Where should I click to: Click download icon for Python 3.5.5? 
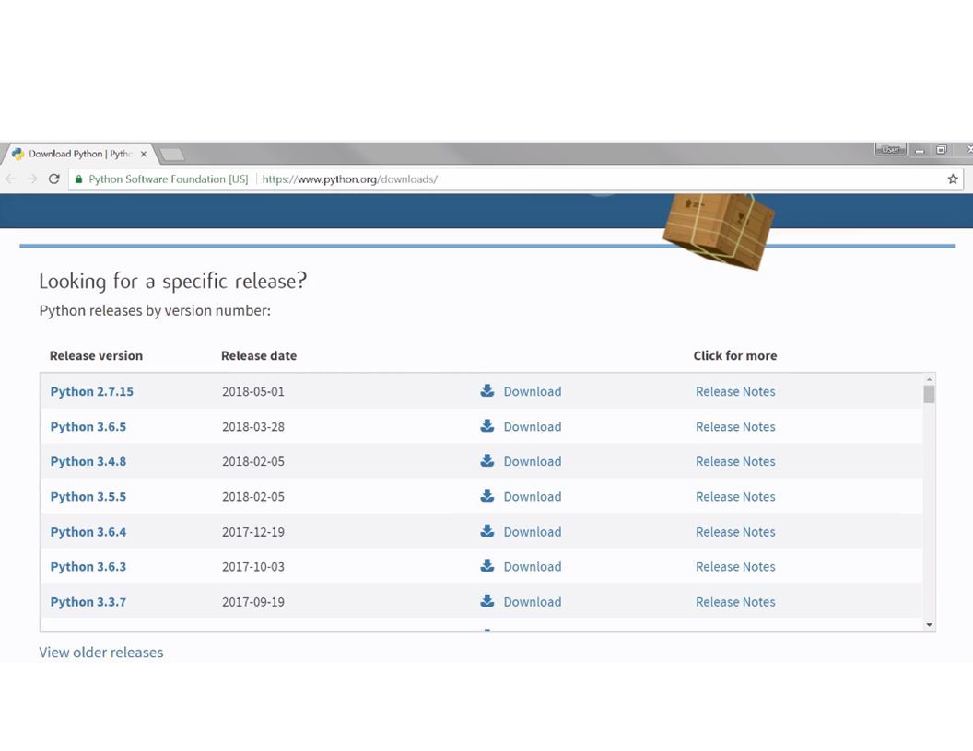pos(487,496)
